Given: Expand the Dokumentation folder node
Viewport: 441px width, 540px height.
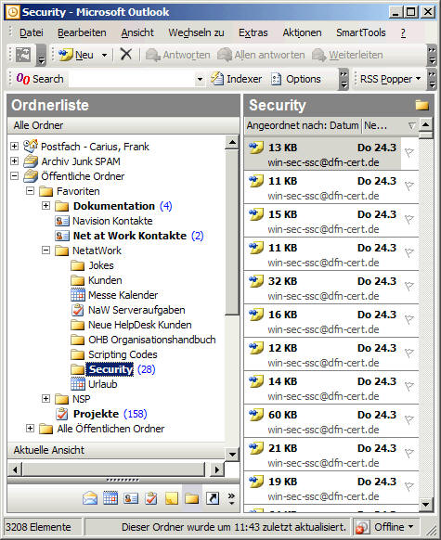Looking at the screenshot, I should point(45,206).
